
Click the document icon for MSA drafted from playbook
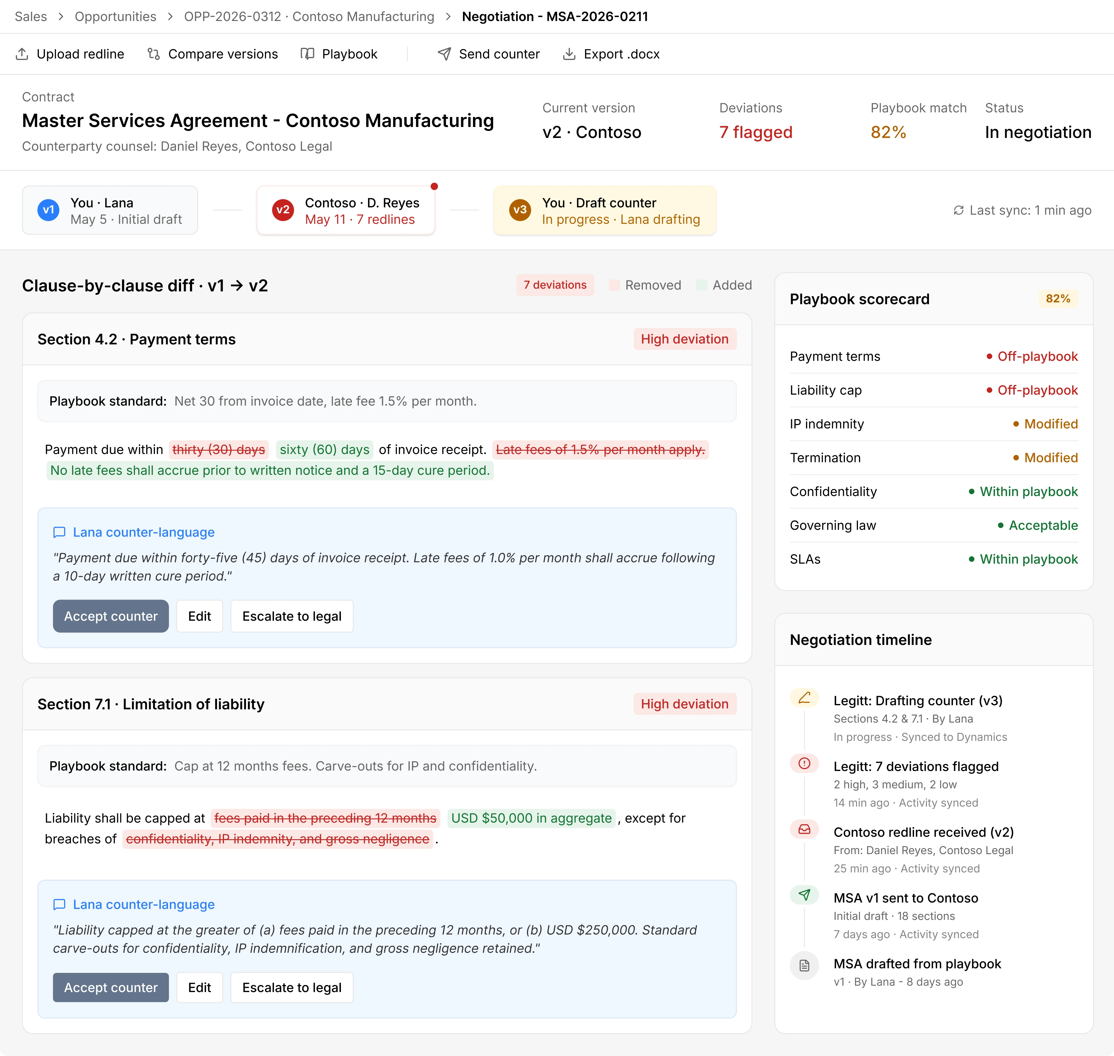tap(804, 966)
